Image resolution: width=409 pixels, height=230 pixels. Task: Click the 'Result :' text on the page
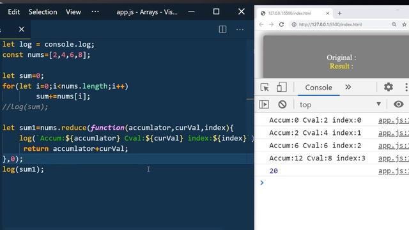click(341, 66)
